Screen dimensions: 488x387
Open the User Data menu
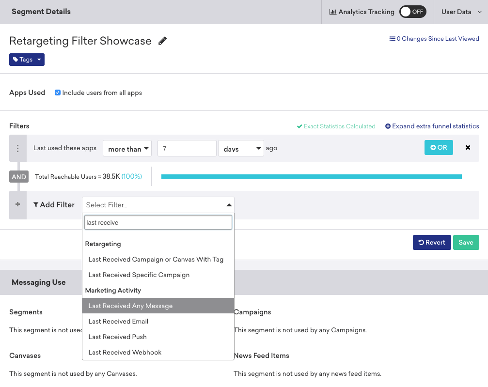click(461, 12)
